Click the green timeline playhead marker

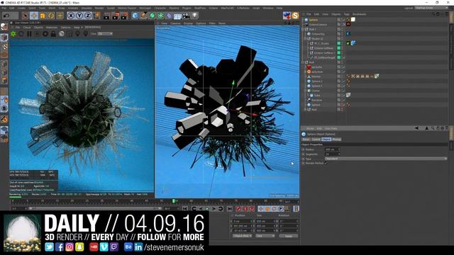tap(174, 201)
